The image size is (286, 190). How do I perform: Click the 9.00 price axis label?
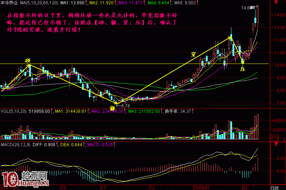[x=281, y=78]
